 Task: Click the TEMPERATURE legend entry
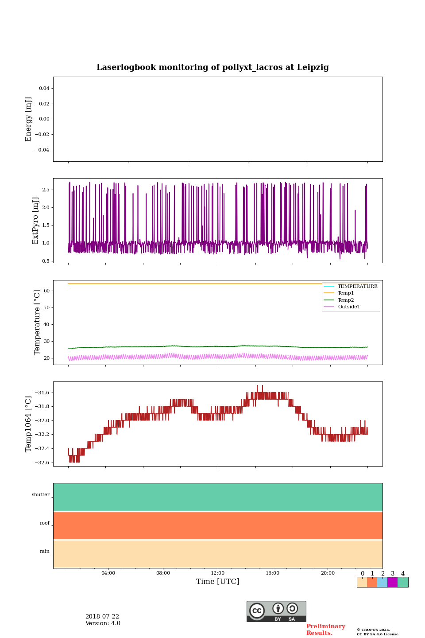(351, 286)
